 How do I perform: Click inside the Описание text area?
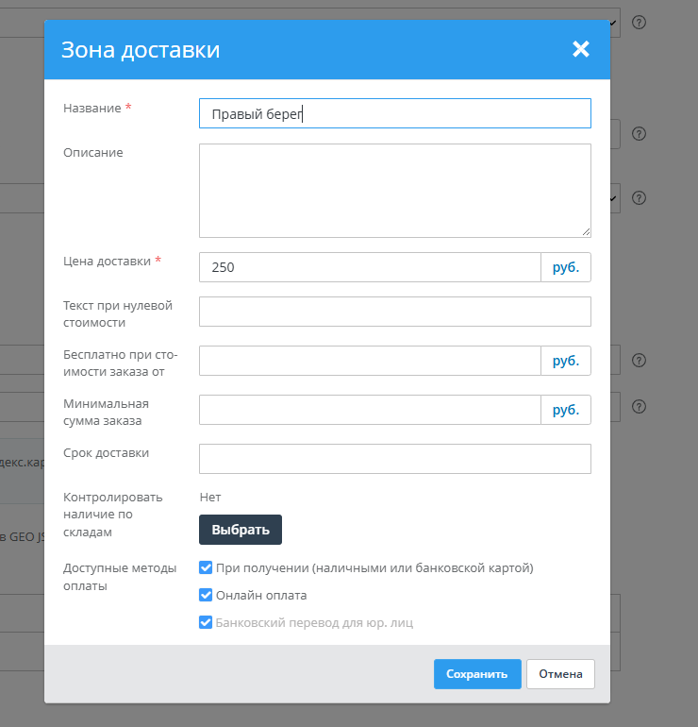point(394,190)
